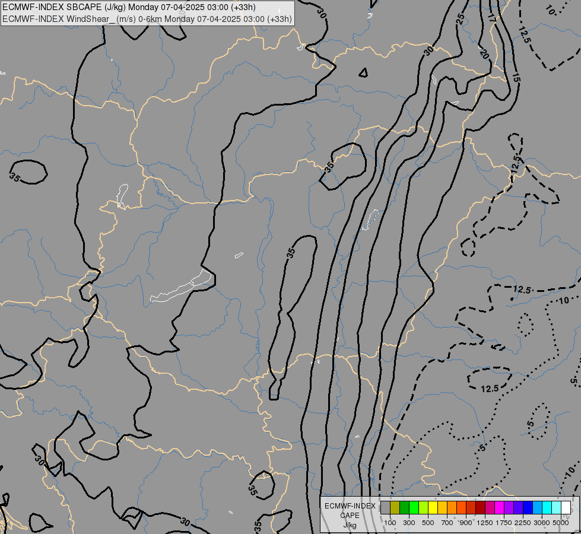581x534 pixels.
Task: Click the contour label '15'
Action: 516,77
